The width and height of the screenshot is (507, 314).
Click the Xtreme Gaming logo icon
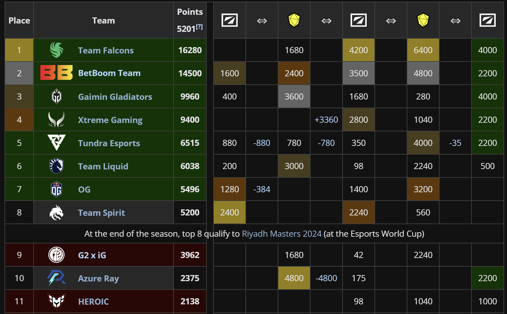[x=56, y=120]
